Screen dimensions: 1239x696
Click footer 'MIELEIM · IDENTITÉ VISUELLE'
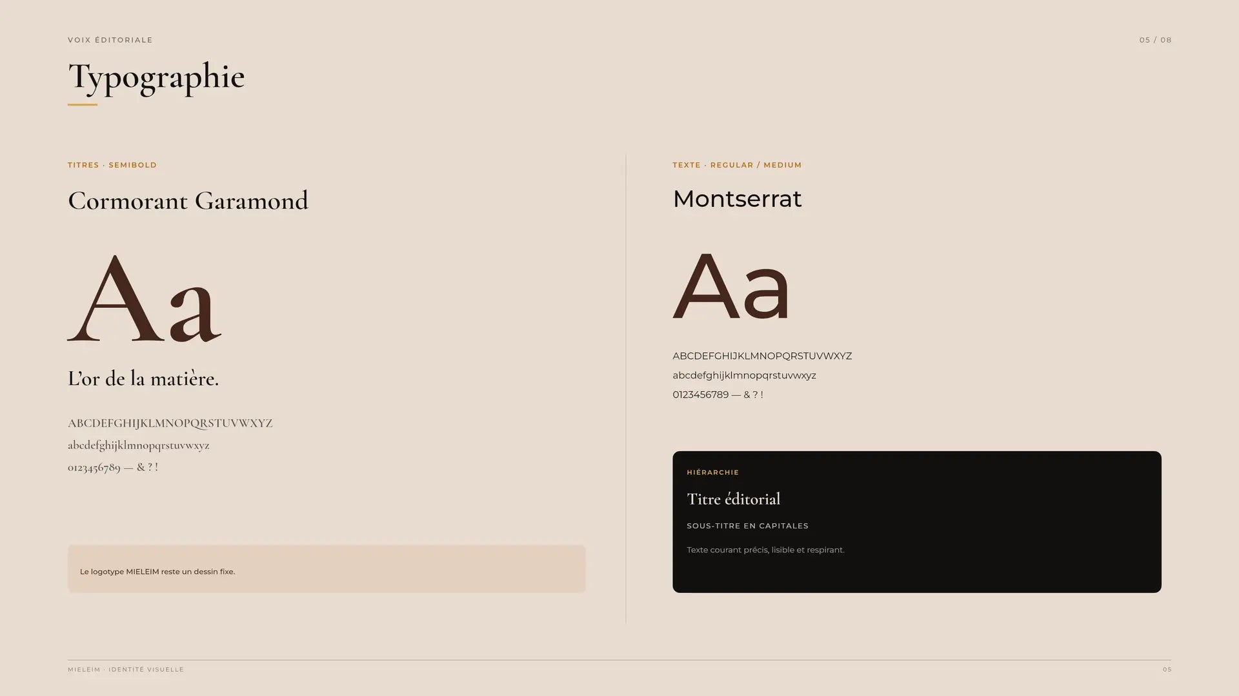point(126,670)
